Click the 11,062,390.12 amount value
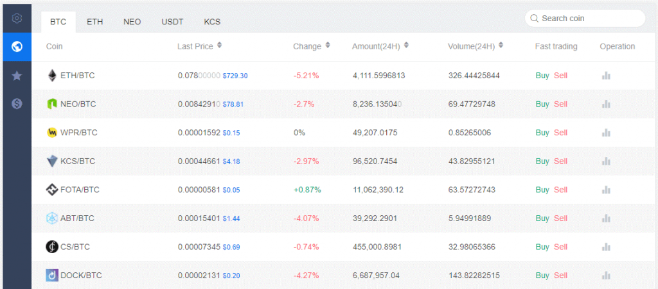 point(378,190)
